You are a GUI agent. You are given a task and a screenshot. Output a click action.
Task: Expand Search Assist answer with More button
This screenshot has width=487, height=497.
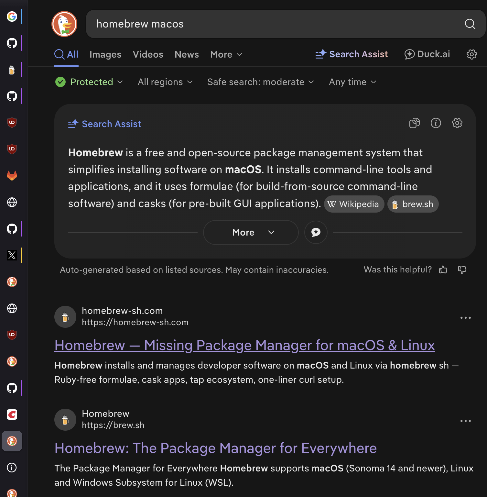251,232
